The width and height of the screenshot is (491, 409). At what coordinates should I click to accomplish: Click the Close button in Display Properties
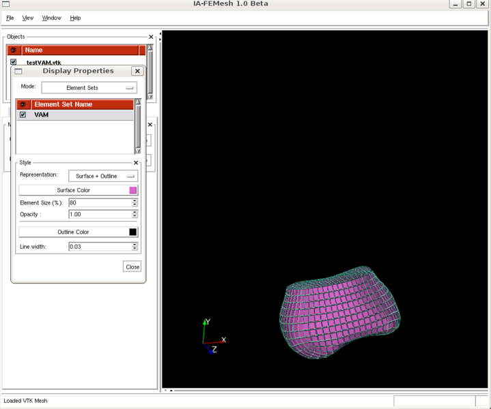(x=132, y=267)
